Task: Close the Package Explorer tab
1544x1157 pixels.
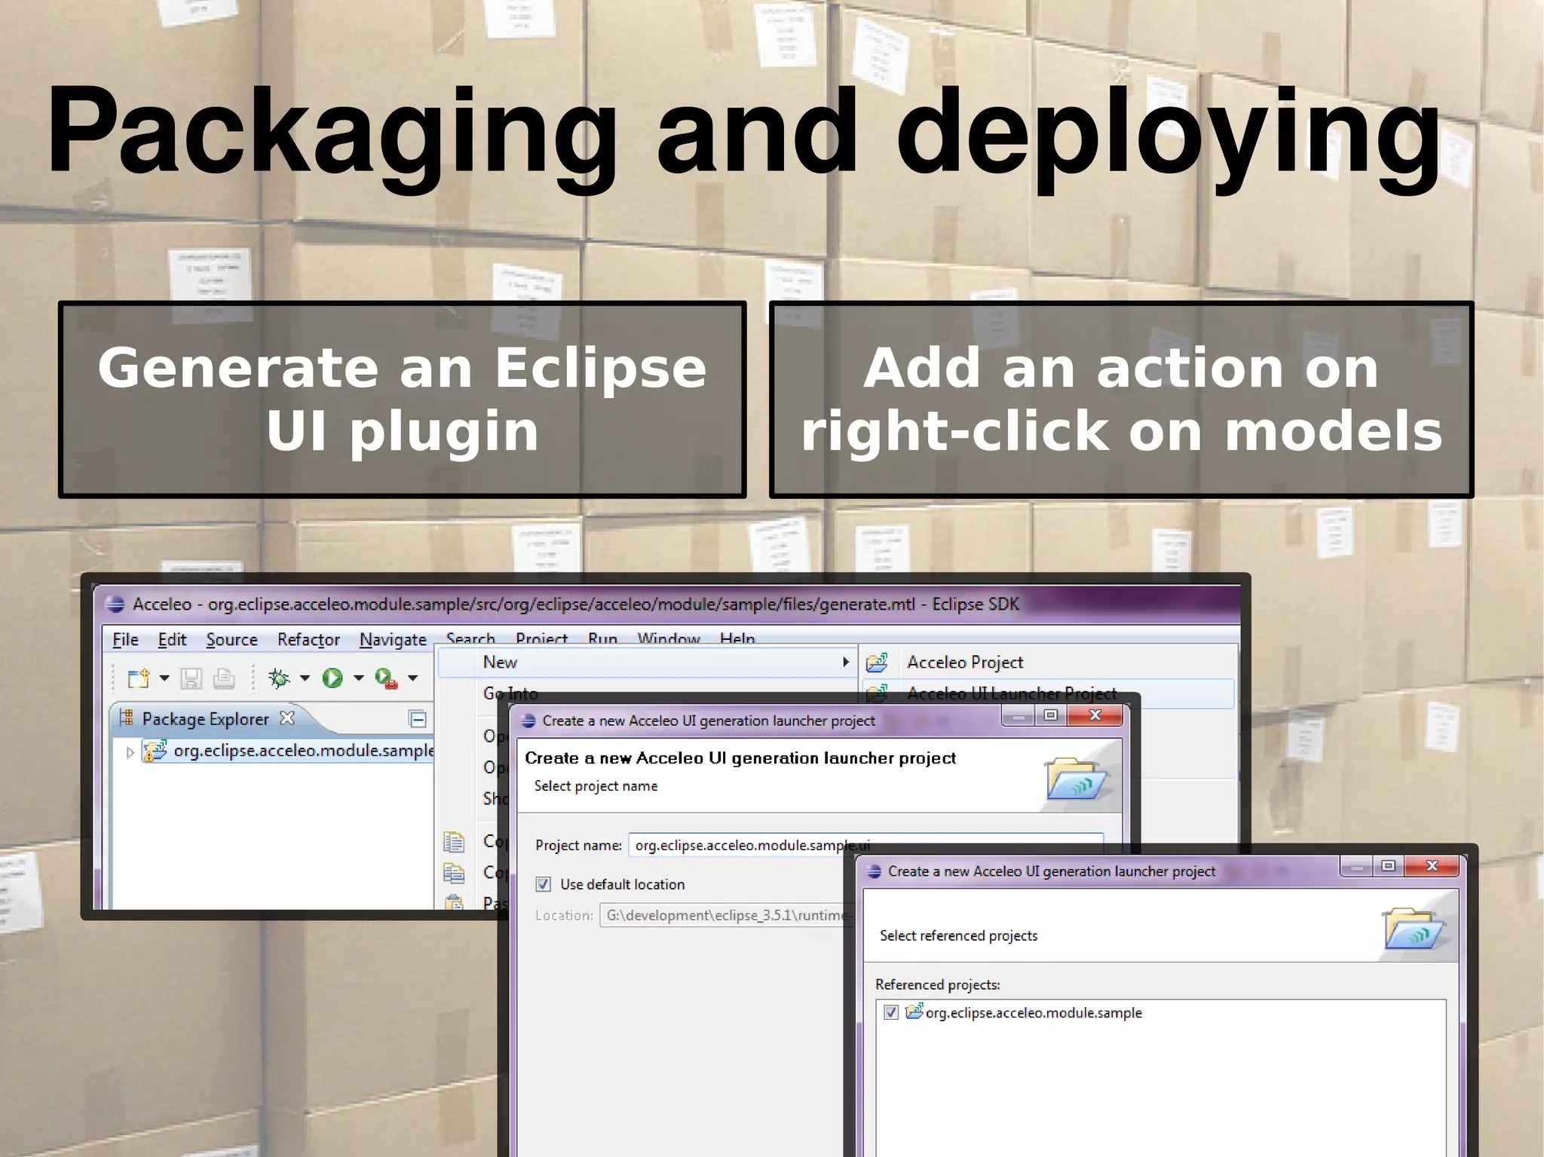Action: pos(287,718)
